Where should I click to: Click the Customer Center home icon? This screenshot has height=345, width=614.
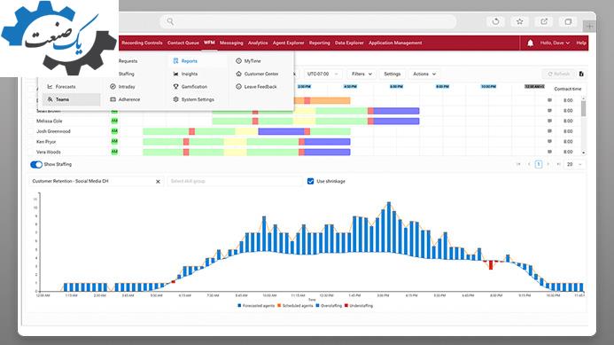tap(238, 74)
